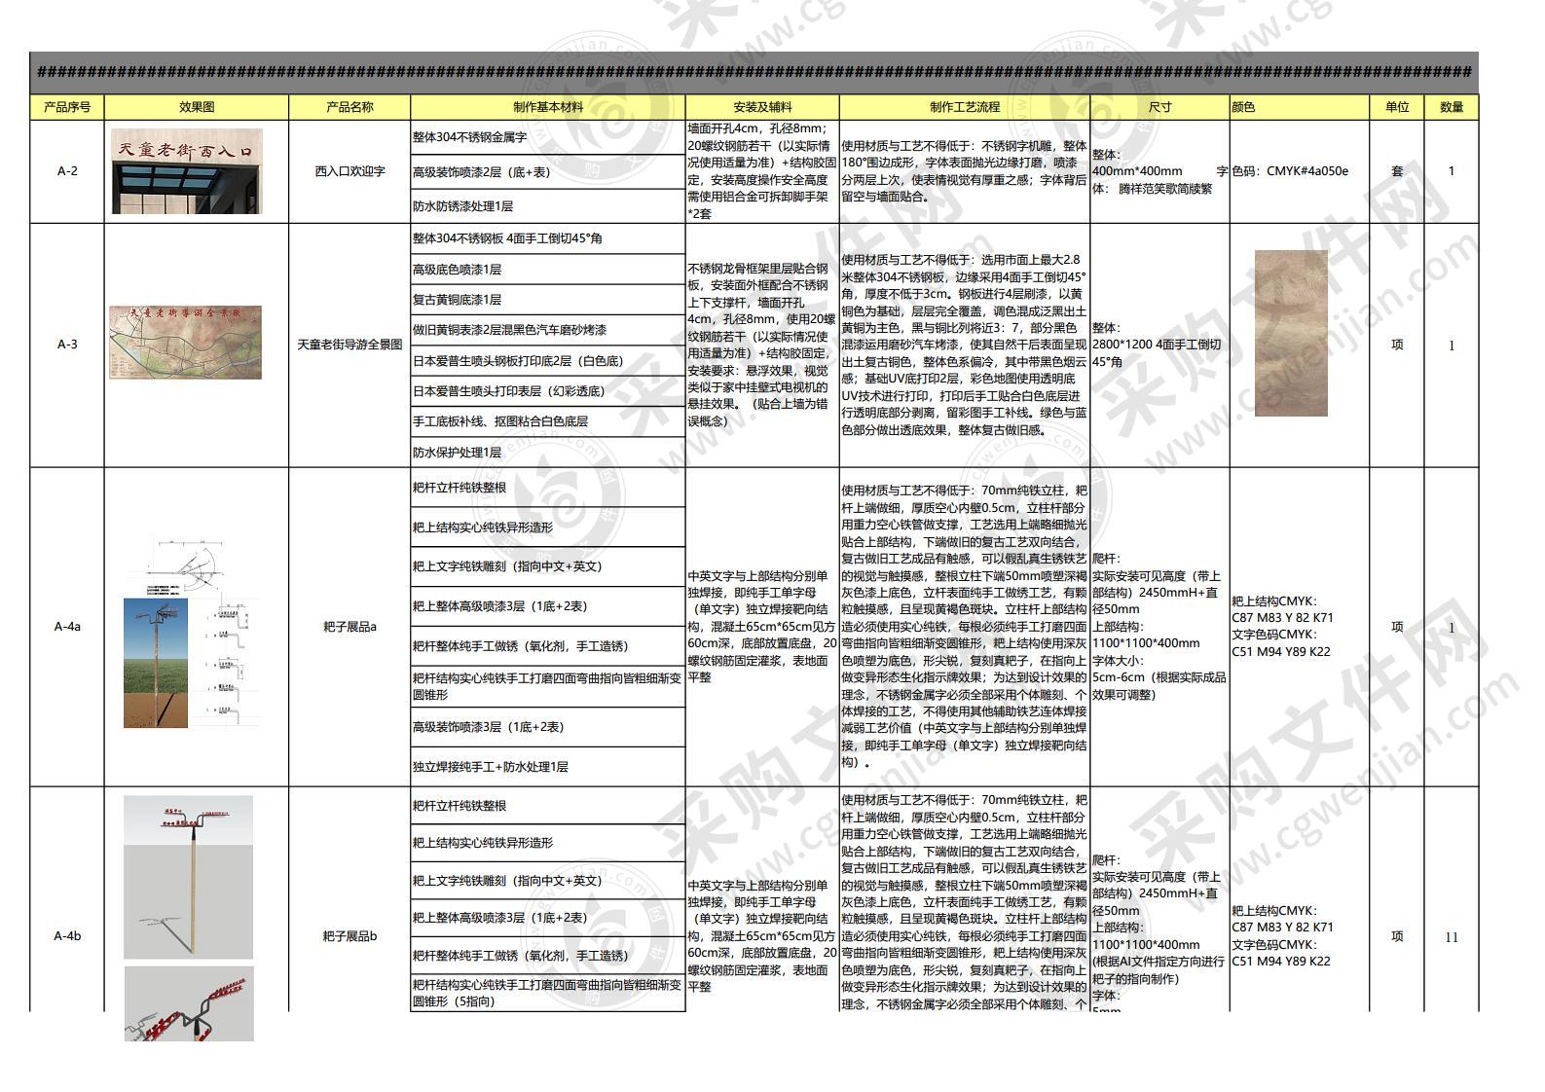Click the A-2 installation notes cell

[762, 171]
